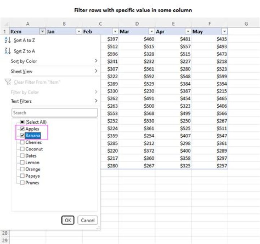Open the May column filter dropdown

[x=224, y=31]
